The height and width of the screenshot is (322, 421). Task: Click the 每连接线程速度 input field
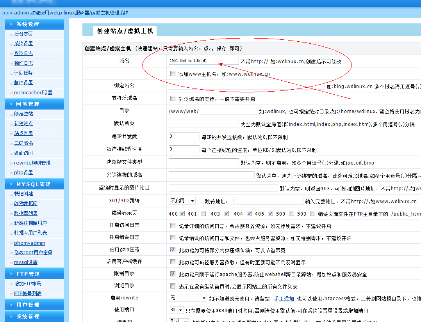point(184,149)
